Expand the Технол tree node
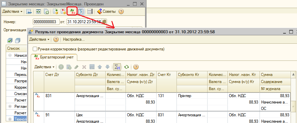Screen dimensions: 297x123 click(10, 119)
